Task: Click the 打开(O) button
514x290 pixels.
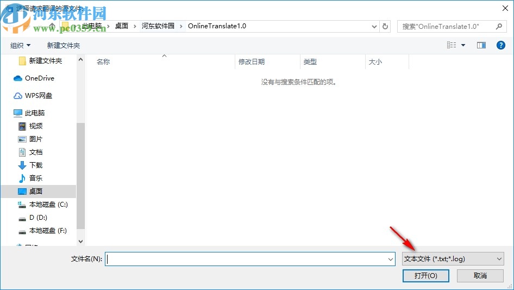Action: pos(425,275)
